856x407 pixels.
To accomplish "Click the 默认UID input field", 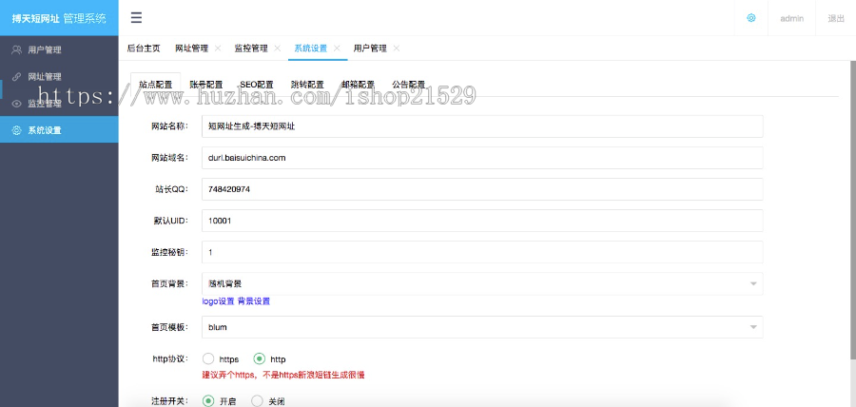I will (x=482, y=221).
